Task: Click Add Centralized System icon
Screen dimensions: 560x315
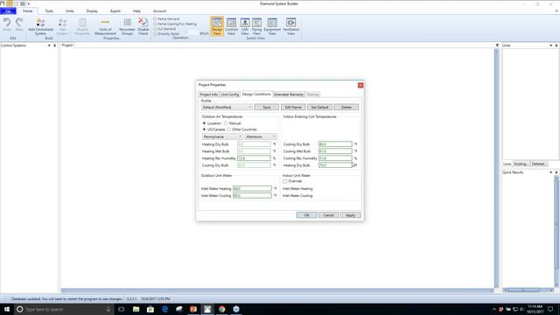Action: [40, 26]
